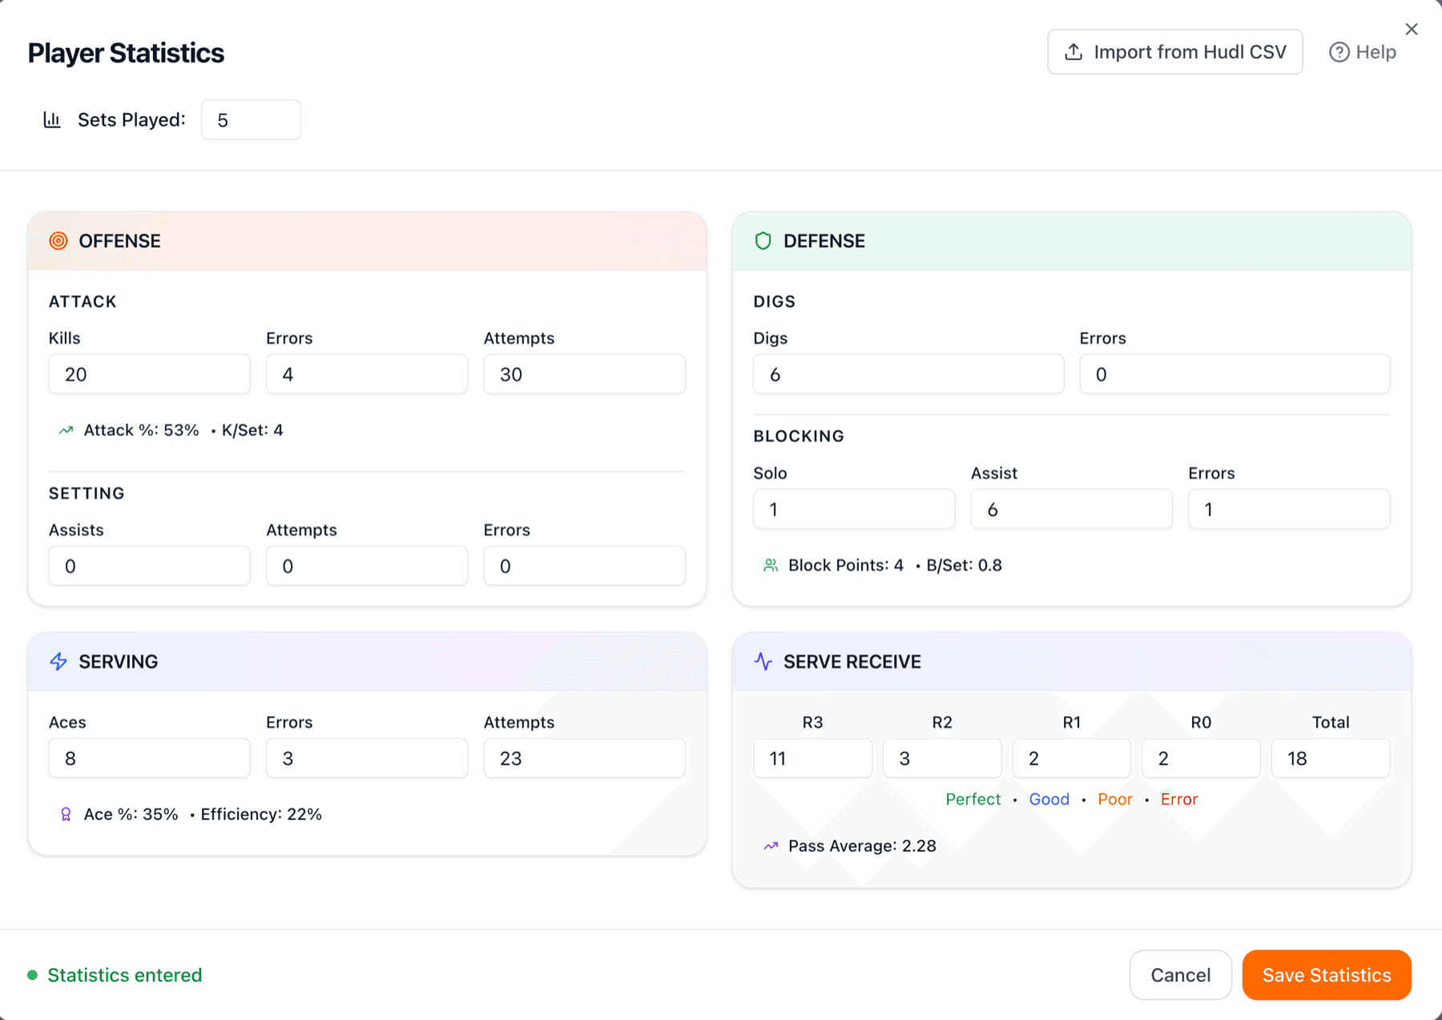Click the Help question mark icon
1442x1020 pixels.
1339,52
